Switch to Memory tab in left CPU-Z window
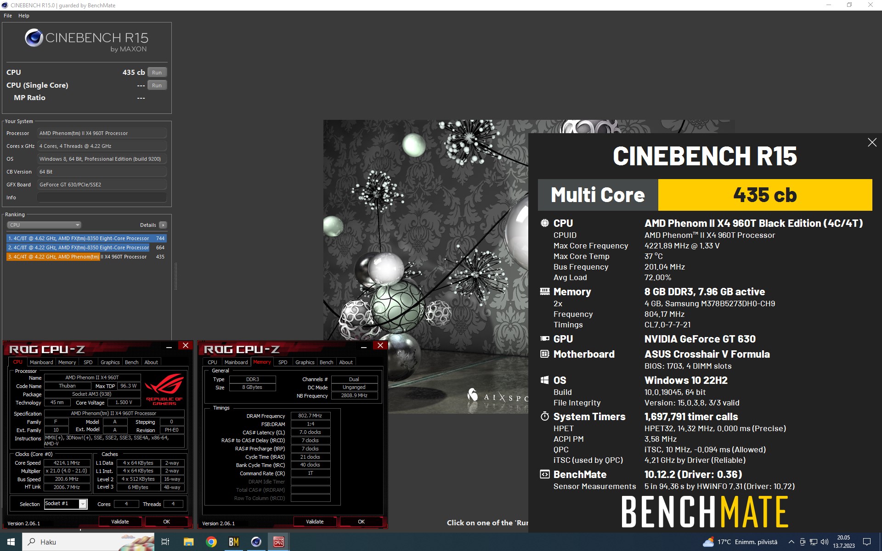 (67, 362)
